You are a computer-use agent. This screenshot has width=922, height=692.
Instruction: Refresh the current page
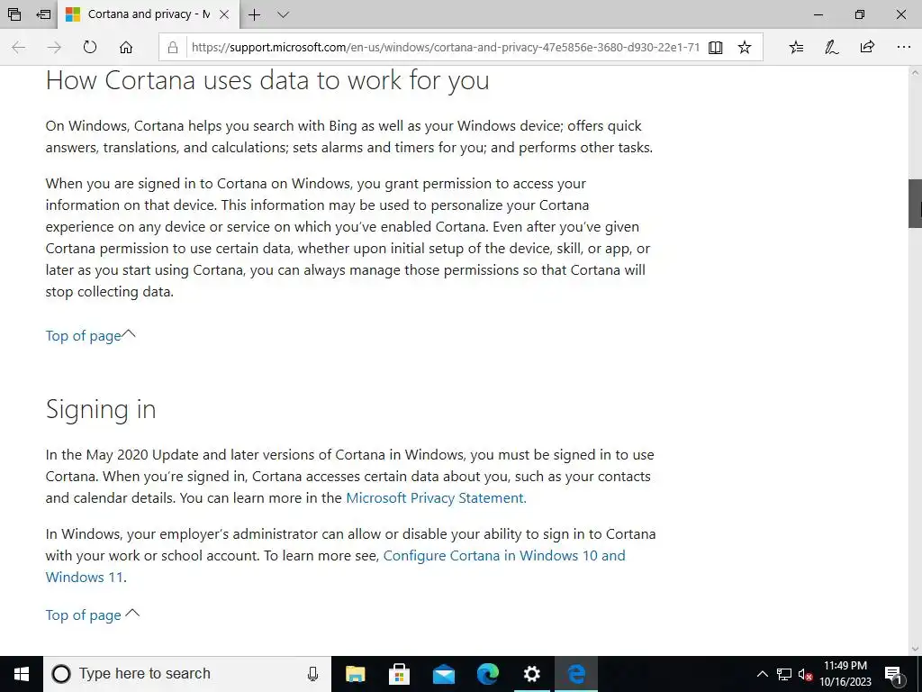tap(90, 47)
